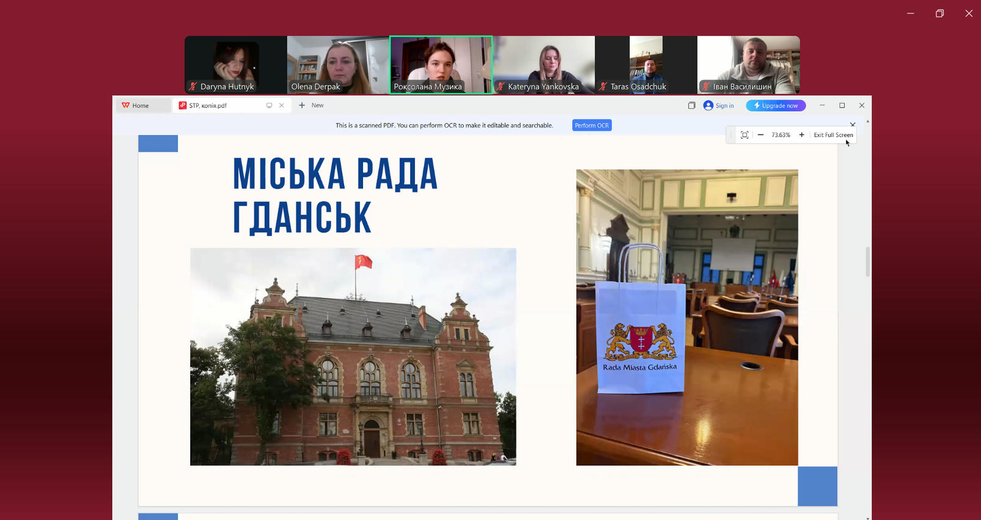The width and height of the screenshot is (981, 520).
Task: Click the PDF vertical scrollbar handle
Action: (x=867, y=261)
